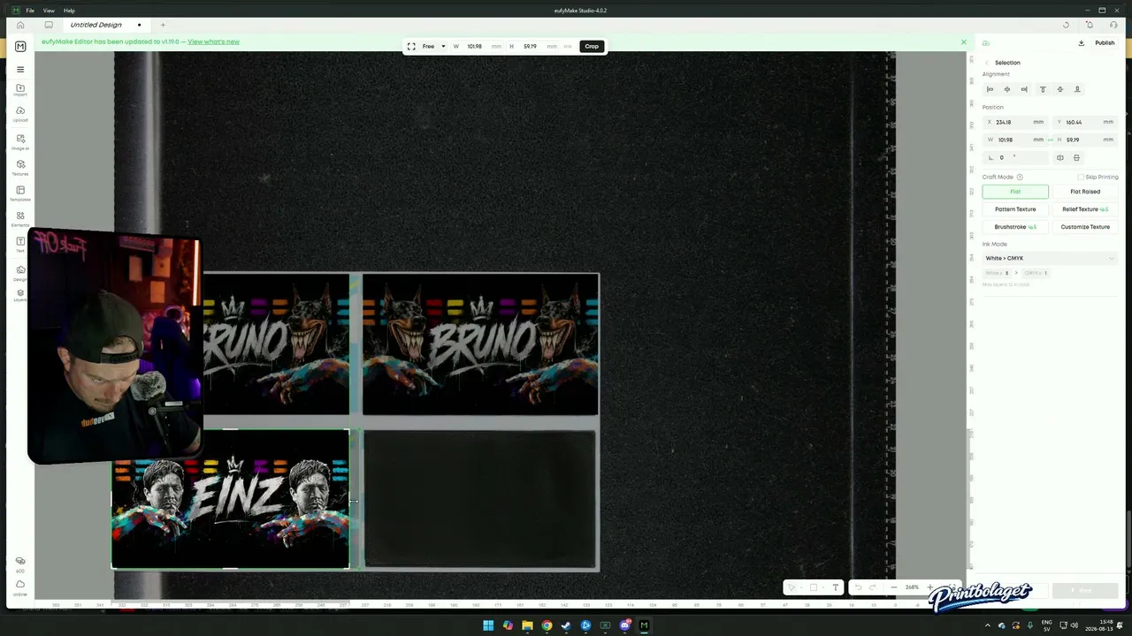
Task: Undo the last action
Action: pos(858,587)
